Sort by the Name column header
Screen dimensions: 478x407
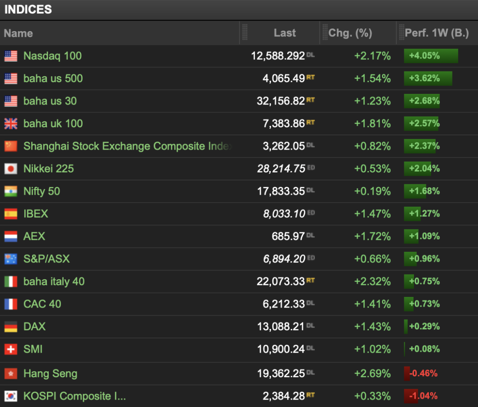[18, 33]
